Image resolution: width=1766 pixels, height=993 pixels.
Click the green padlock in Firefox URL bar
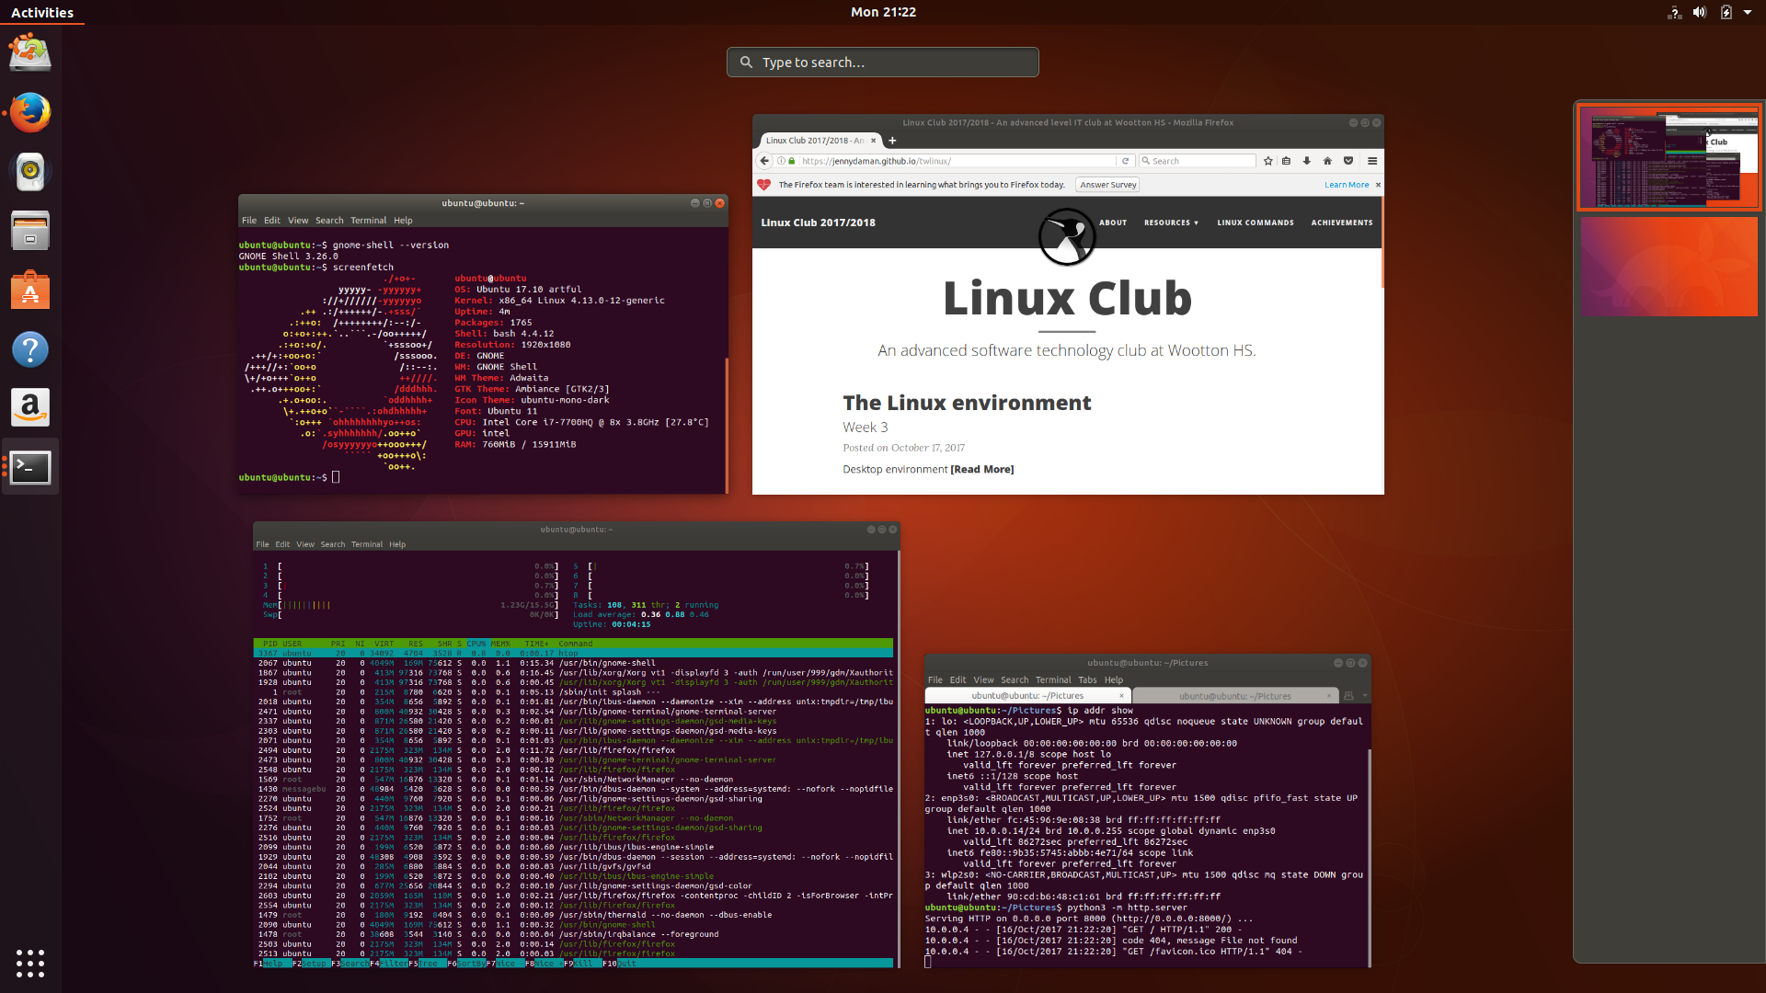(791, 161)
